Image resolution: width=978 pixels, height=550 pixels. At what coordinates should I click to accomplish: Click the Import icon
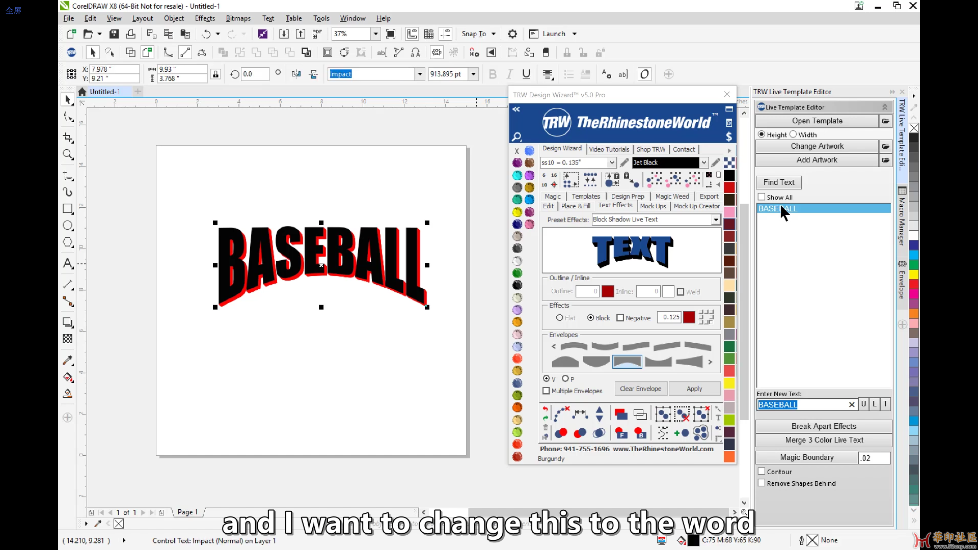(x=284, y=34)
